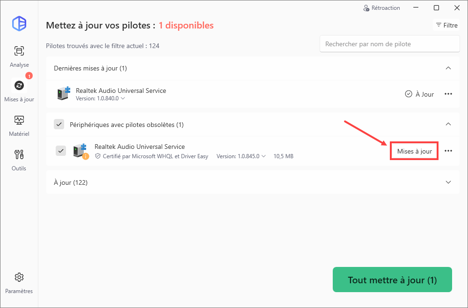Toggle checkbox for Périphériques avec pilotes obsolètes
This screenshot has height=308, width=468.
[59, 125]
